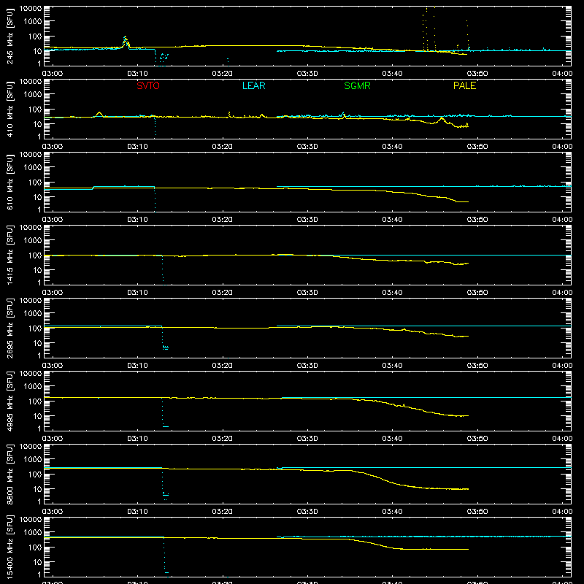
Task: Click 03:30 tick under the 1415 MHz plot
Action: (307, 293)
